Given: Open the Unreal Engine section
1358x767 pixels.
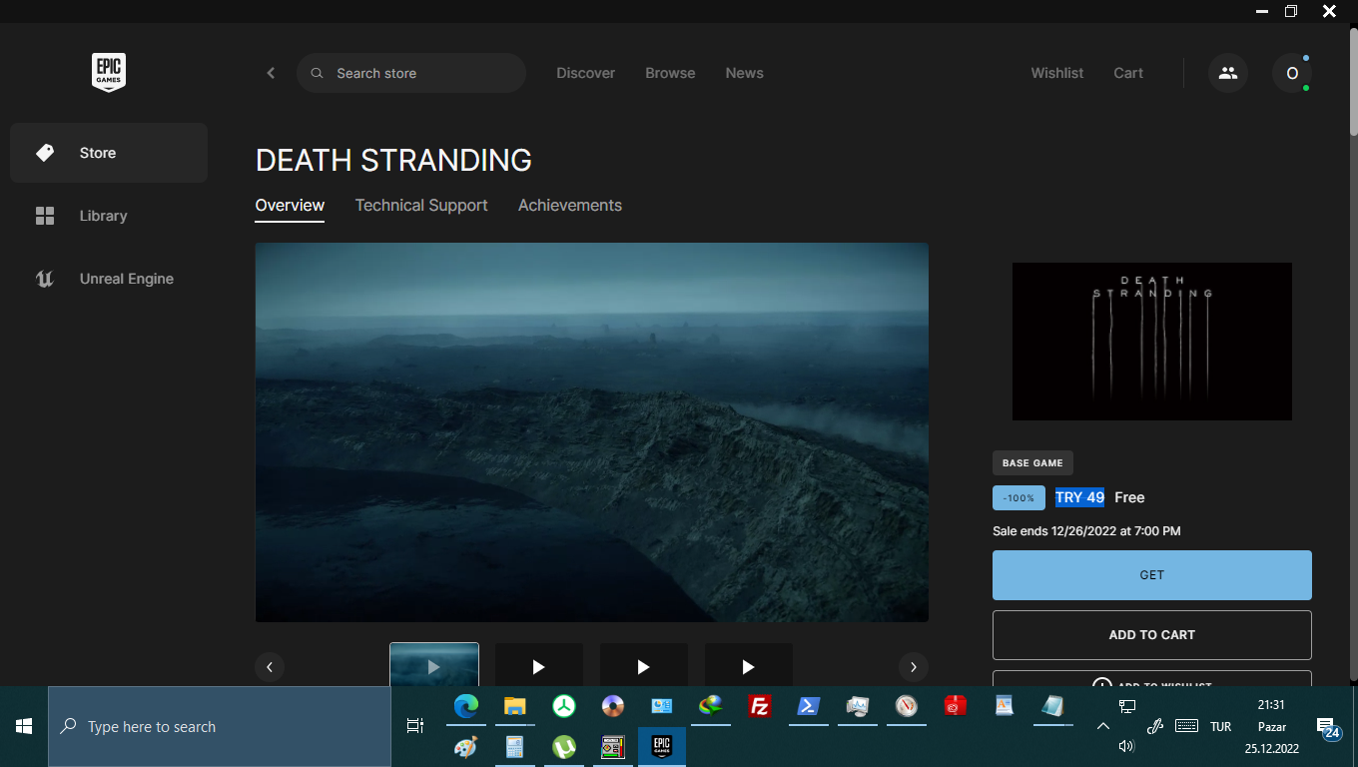Looking at the screenshot, I should 109,279.
